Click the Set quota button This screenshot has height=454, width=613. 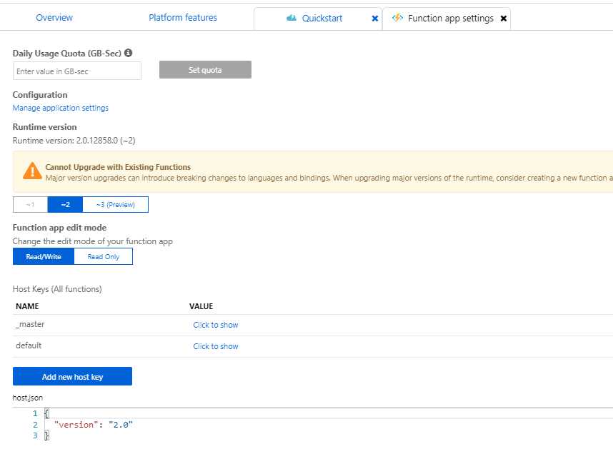tap(205, 70)
